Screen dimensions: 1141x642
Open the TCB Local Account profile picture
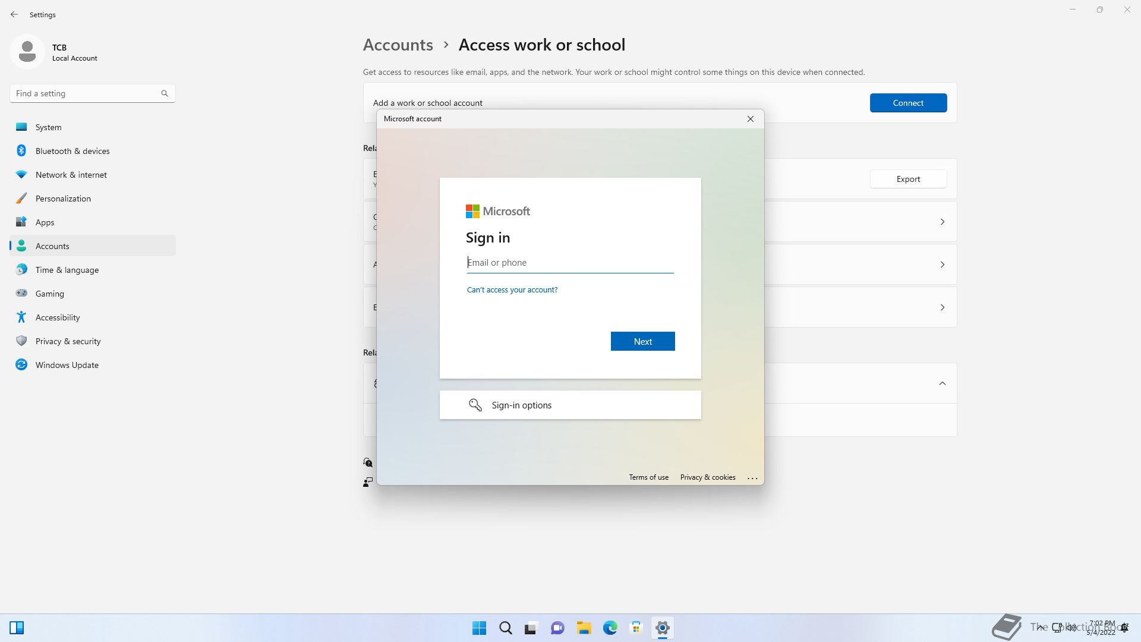27,52
